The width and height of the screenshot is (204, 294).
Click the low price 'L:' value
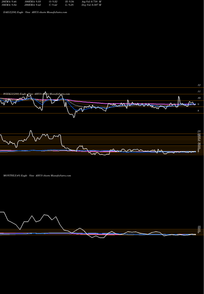[70, 5]
